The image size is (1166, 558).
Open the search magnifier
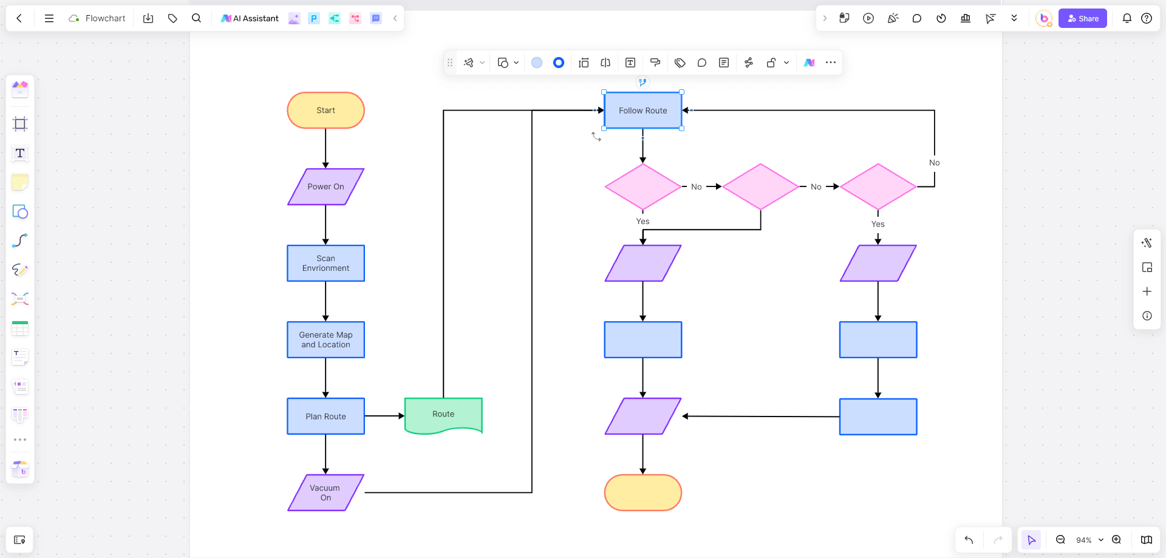(x=196, y=18)
